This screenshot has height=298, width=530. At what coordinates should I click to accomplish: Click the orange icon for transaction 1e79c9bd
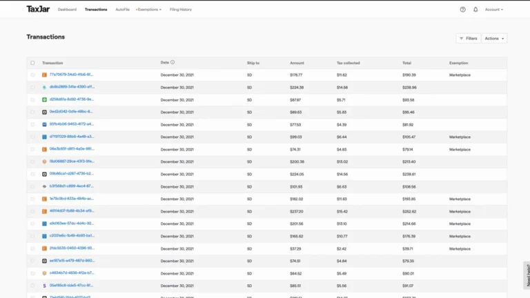(x=44, y=199)
